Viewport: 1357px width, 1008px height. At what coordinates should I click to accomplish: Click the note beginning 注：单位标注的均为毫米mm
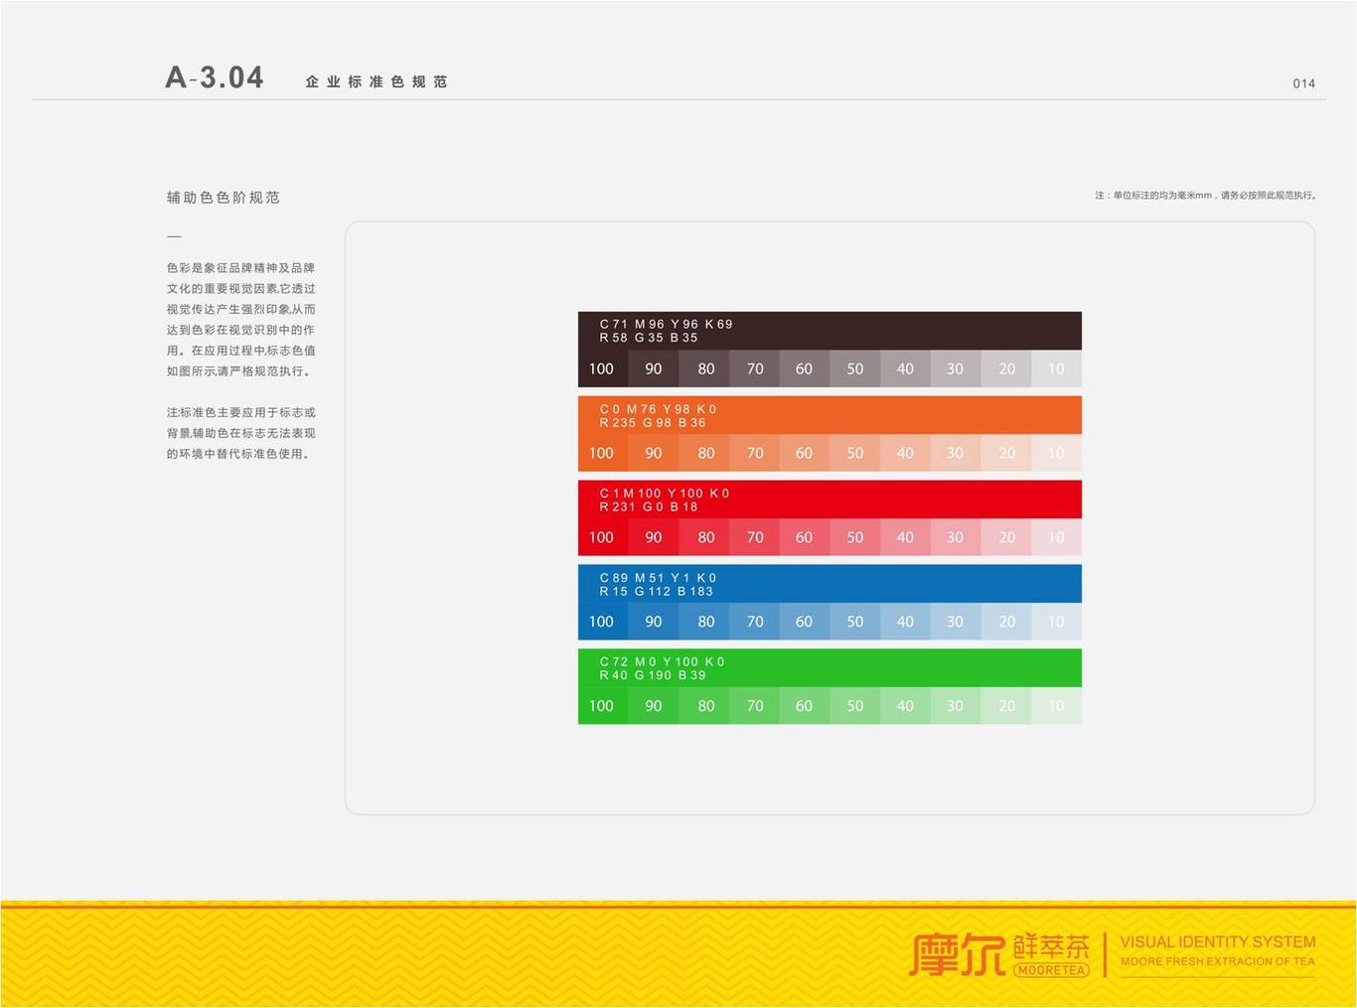pyautogui.click(x=1207, y=196)
